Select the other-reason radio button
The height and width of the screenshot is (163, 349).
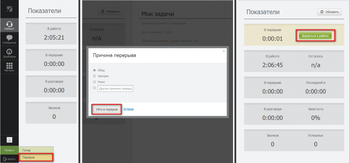pyautogui.click(x=95, y=88)
